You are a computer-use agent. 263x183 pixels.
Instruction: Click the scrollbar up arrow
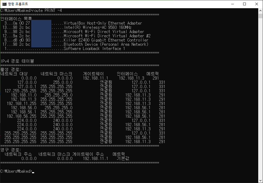tap(260, 11)
